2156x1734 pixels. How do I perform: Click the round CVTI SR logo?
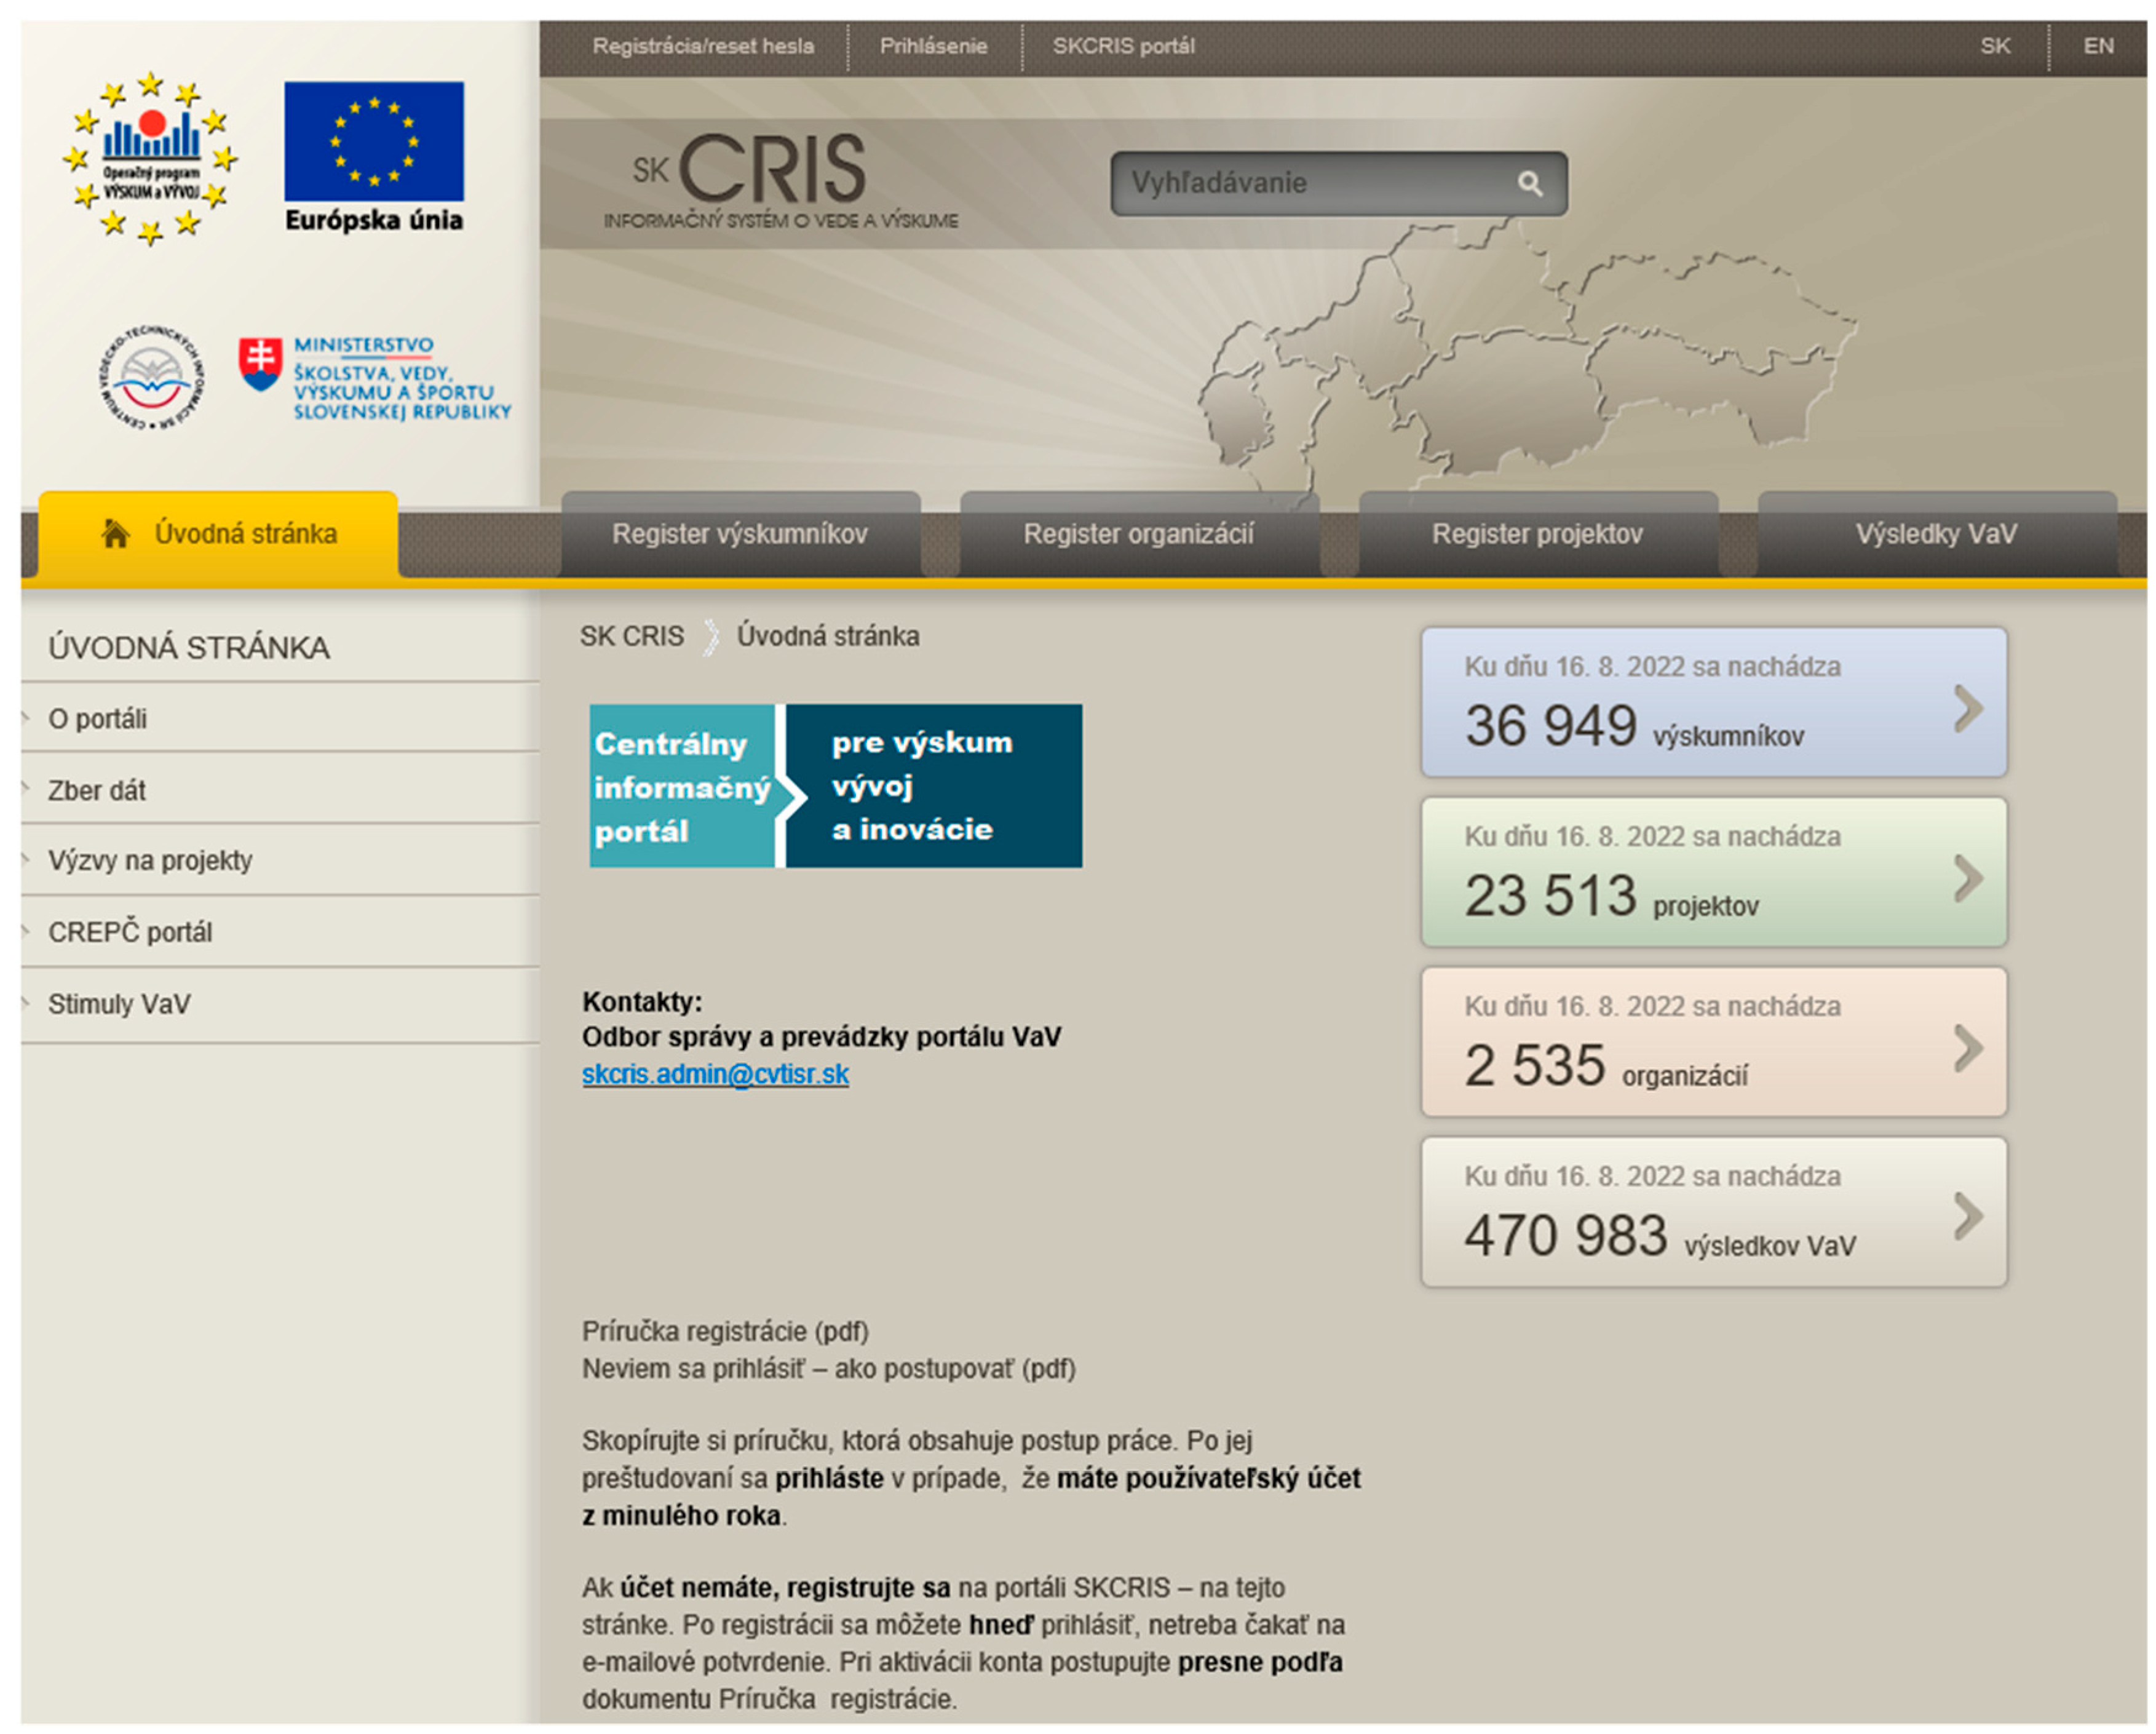[x=152, y=378]
